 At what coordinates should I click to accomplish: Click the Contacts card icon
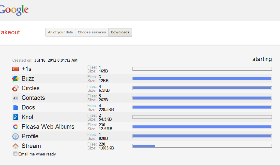click(16, 98)
